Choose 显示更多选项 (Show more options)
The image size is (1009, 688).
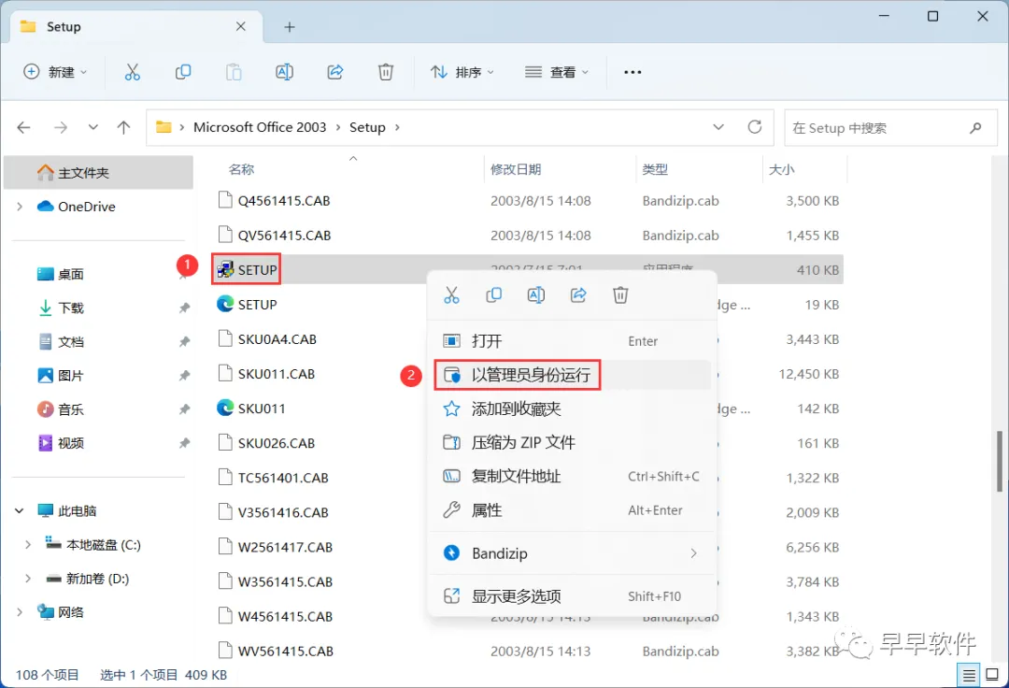[572, 596]
